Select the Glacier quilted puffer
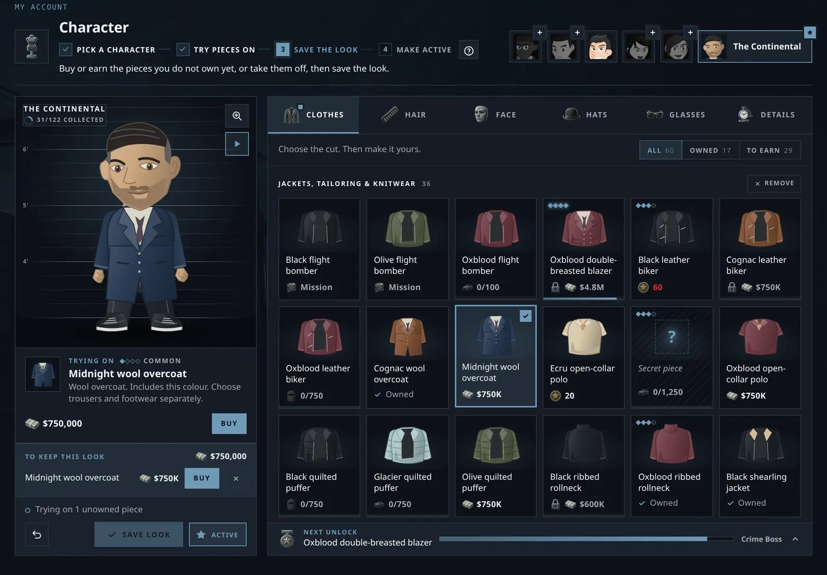Image resolution: width=827 pixels, height=575 pixels. 407,465
